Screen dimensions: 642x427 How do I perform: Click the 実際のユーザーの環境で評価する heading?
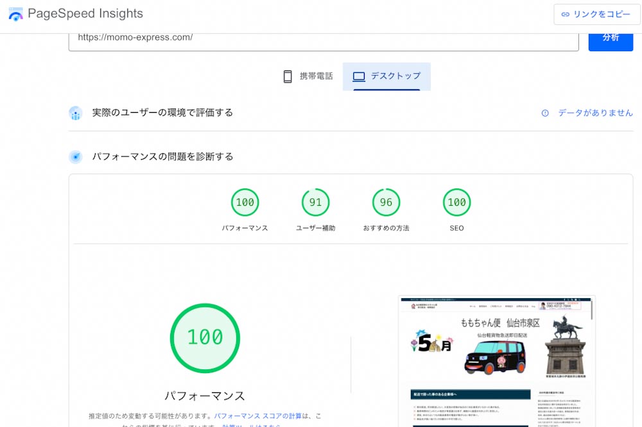[162, 113]
